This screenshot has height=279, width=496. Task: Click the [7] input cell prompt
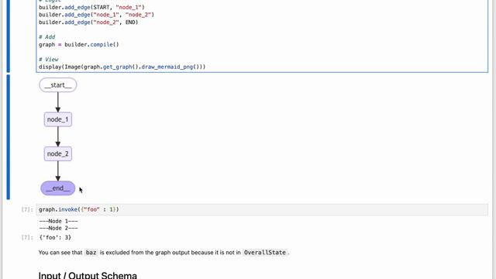27,209
